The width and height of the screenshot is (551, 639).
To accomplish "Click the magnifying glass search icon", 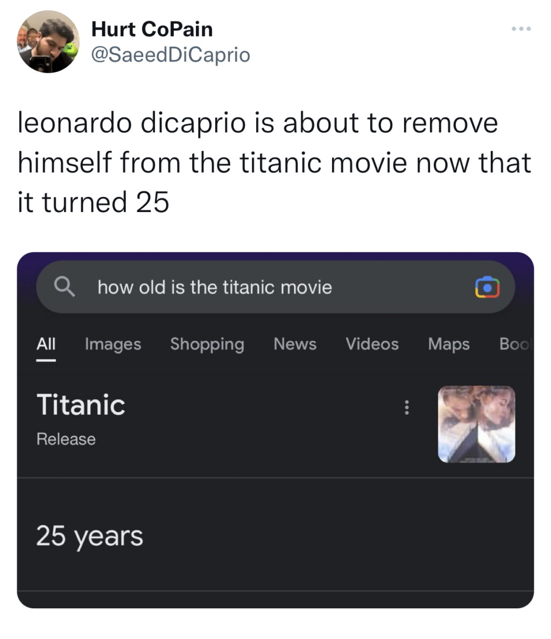I will (65, 286).
